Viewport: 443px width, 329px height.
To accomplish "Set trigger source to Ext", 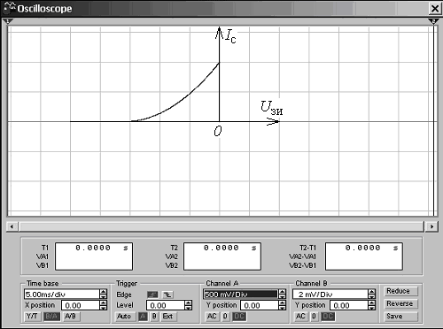I will pyautogui.click(x=167, y=317).
